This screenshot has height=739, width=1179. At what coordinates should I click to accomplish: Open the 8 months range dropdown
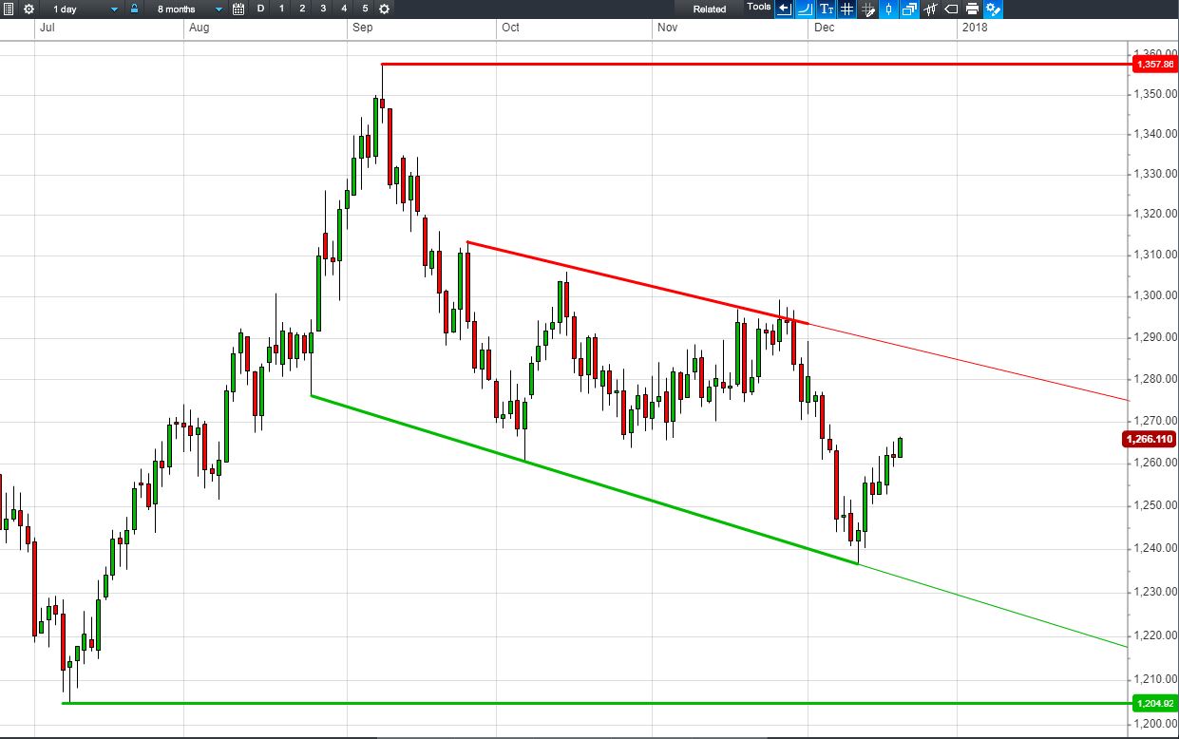click(189, 9)
